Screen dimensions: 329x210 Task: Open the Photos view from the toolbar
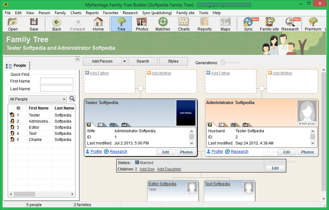(142, 22)
